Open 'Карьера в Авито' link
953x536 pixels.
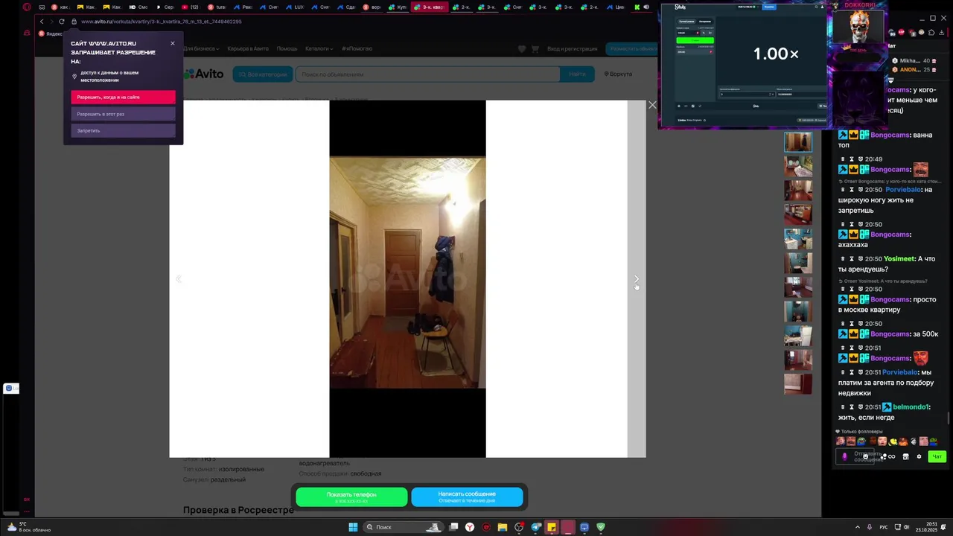[x=248, y=48]
